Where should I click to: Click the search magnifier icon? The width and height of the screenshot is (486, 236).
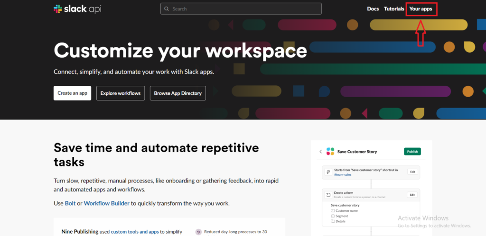pyautogui.click(x=167, y=9)
